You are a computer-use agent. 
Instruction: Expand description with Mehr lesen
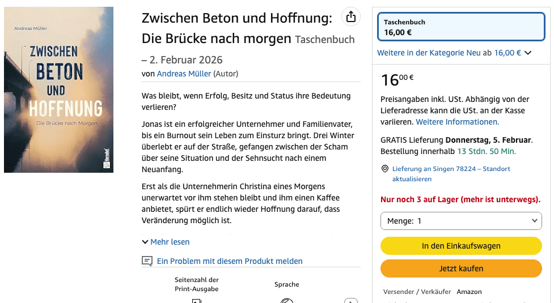[166, 242]
